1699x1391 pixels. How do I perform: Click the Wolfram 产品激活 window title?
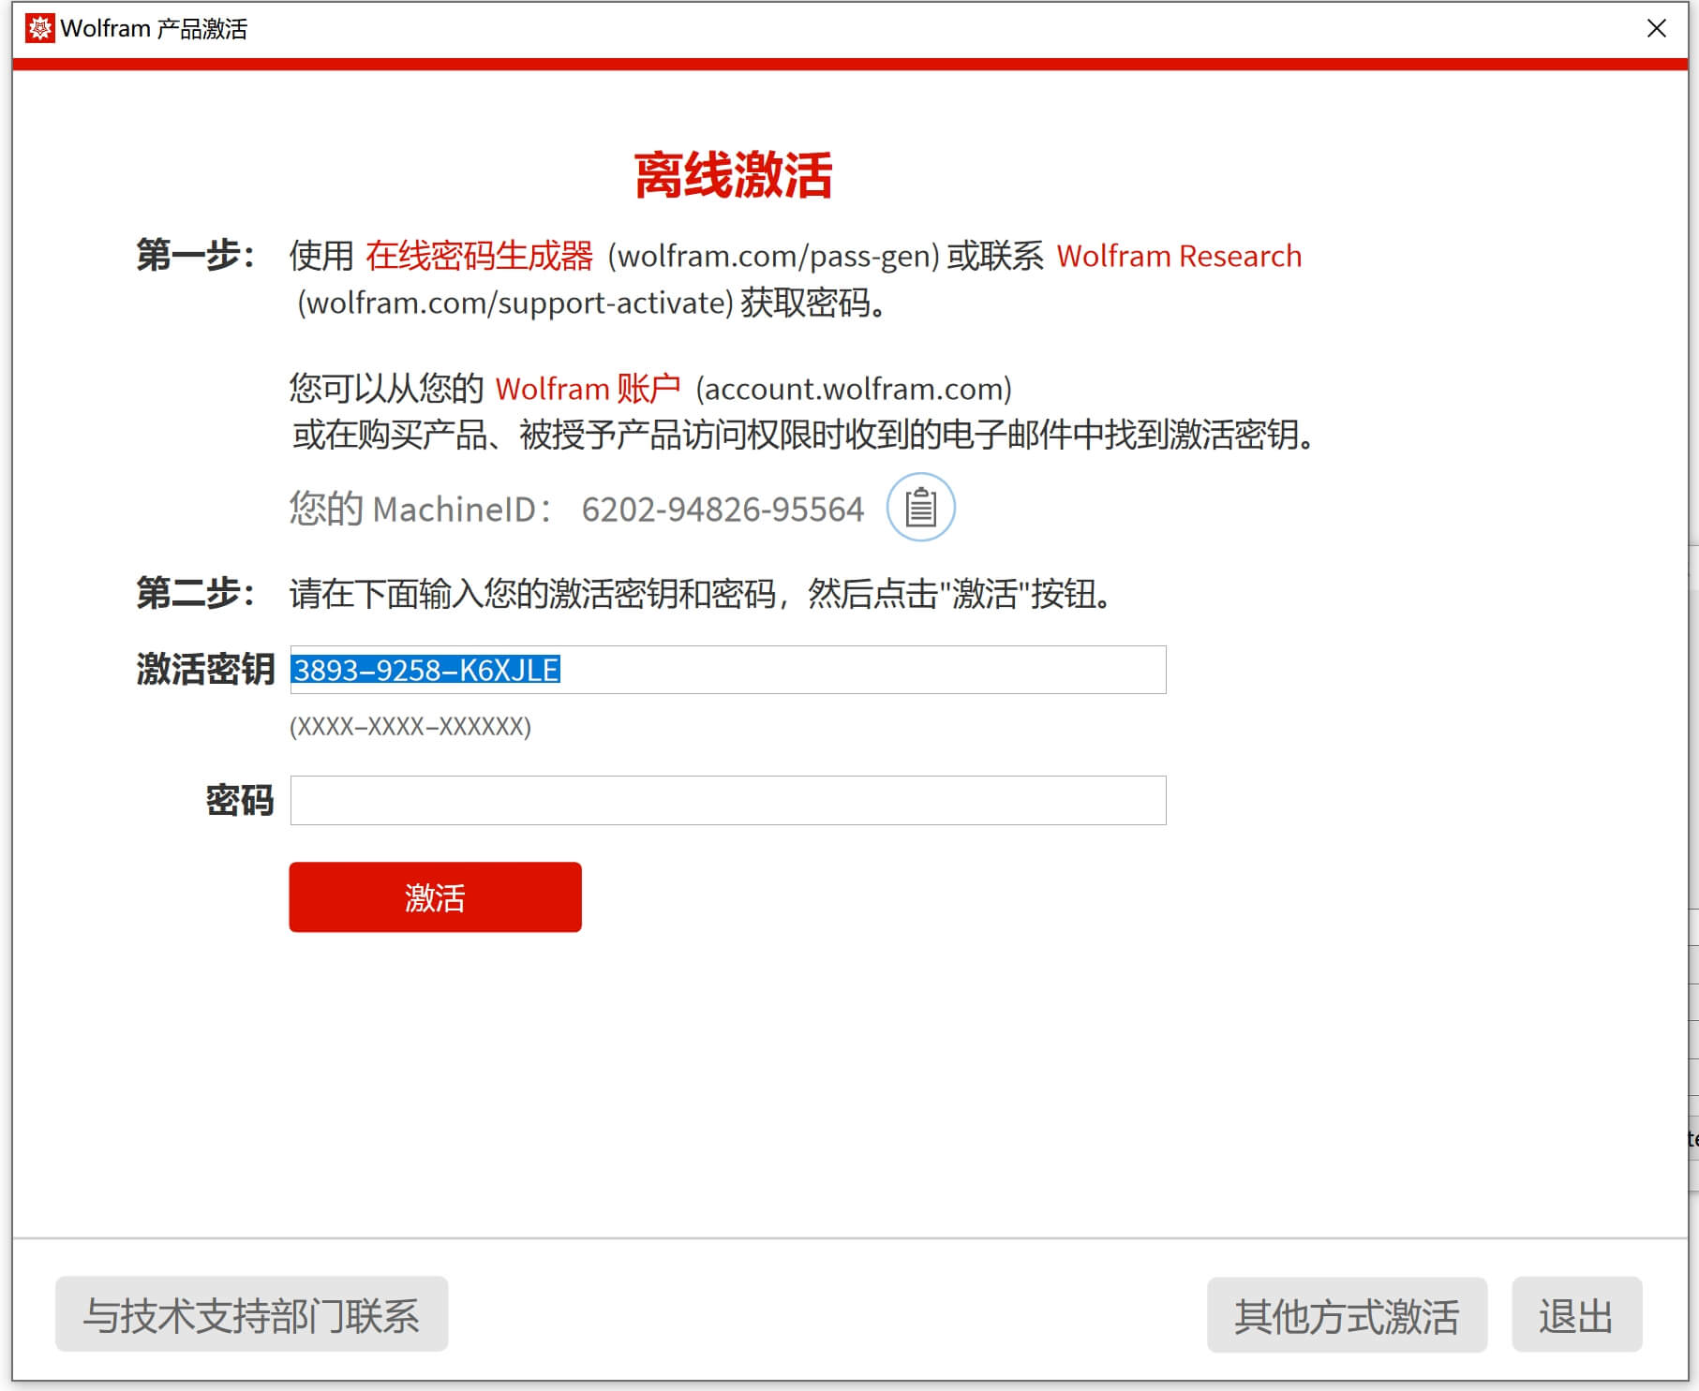coord(154,29)
